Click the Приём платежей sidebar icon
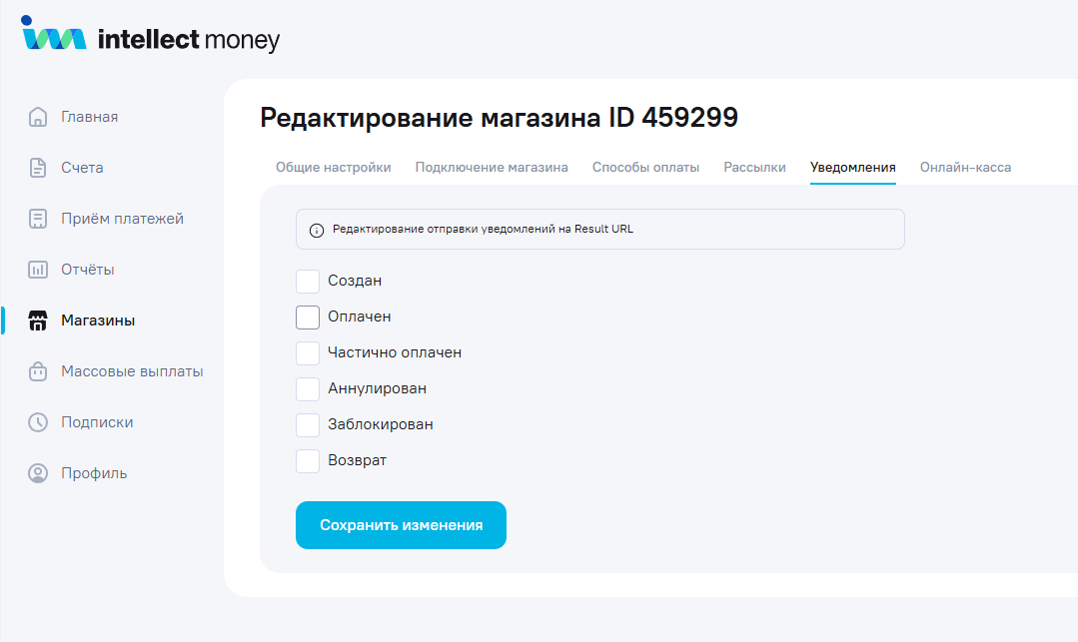This screenshot has height=642, width=1078. click(x=38, y=219)
